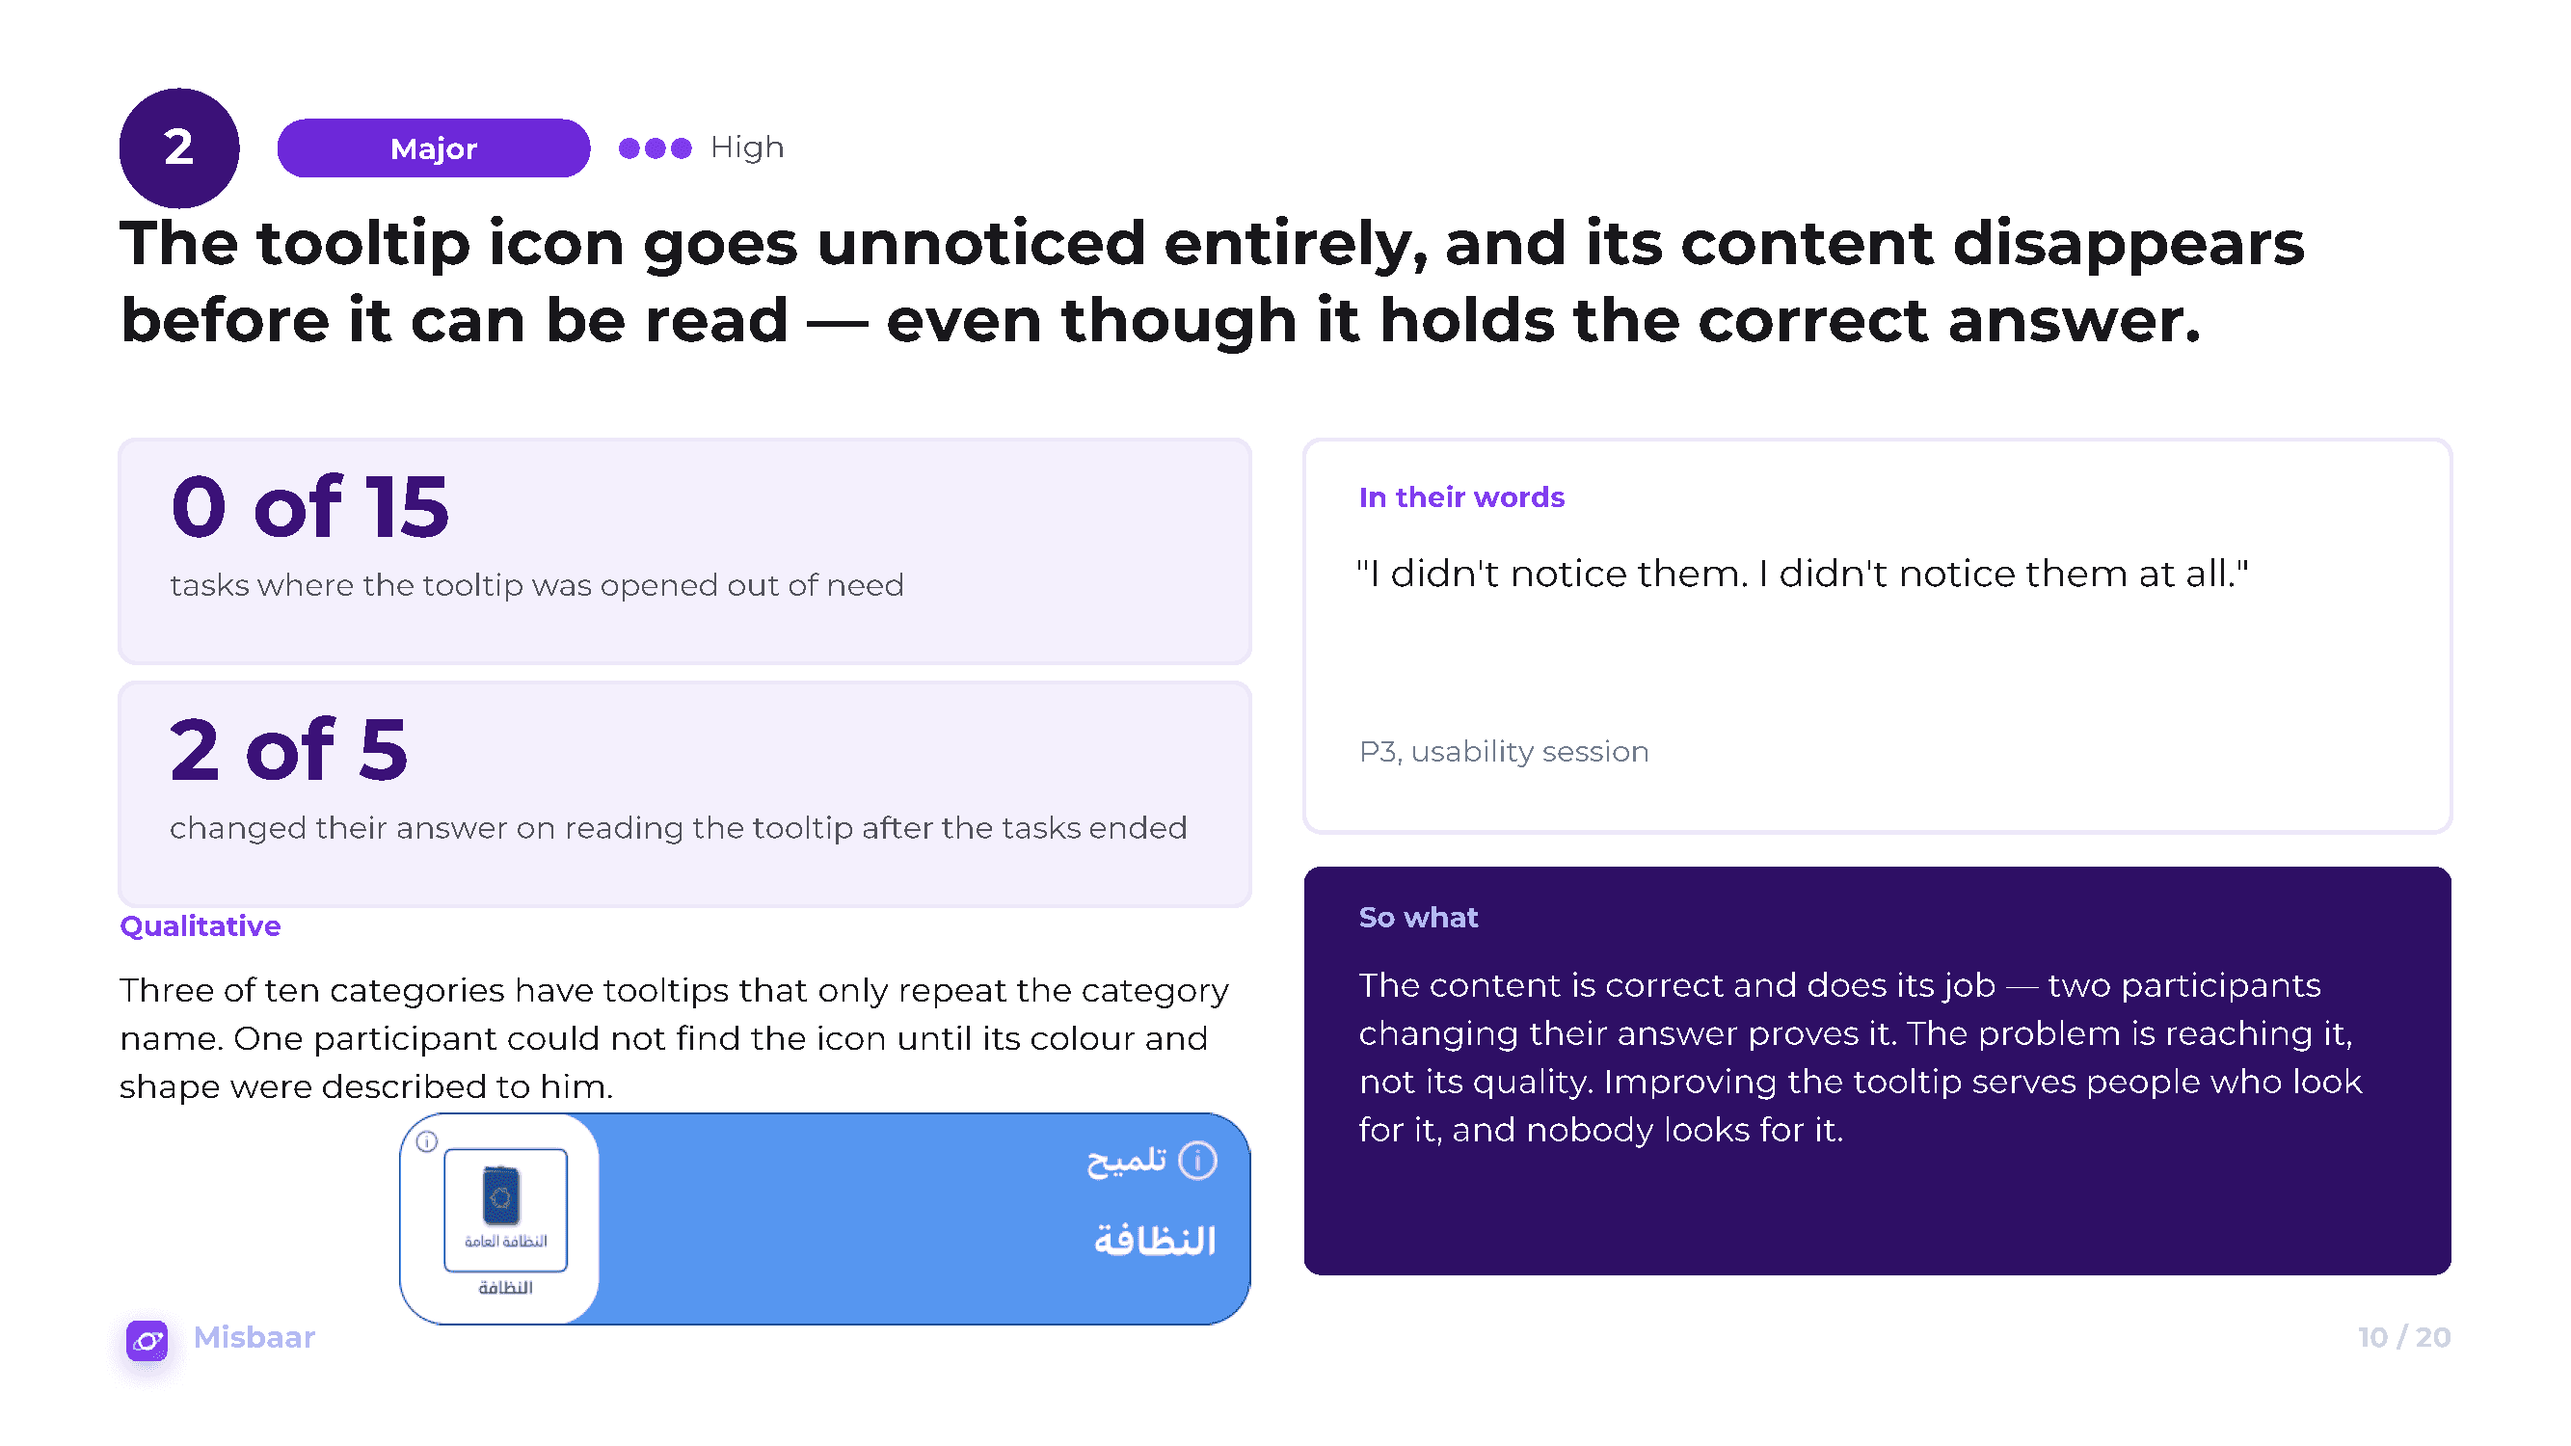The width and height of the screenshot is (2571, 1446).
Task: Click the participant quote text
Action: pos(1803,574)
